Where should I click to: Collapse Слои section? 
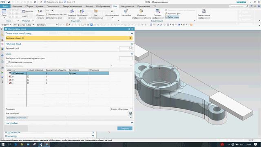(x=132, y=54)
